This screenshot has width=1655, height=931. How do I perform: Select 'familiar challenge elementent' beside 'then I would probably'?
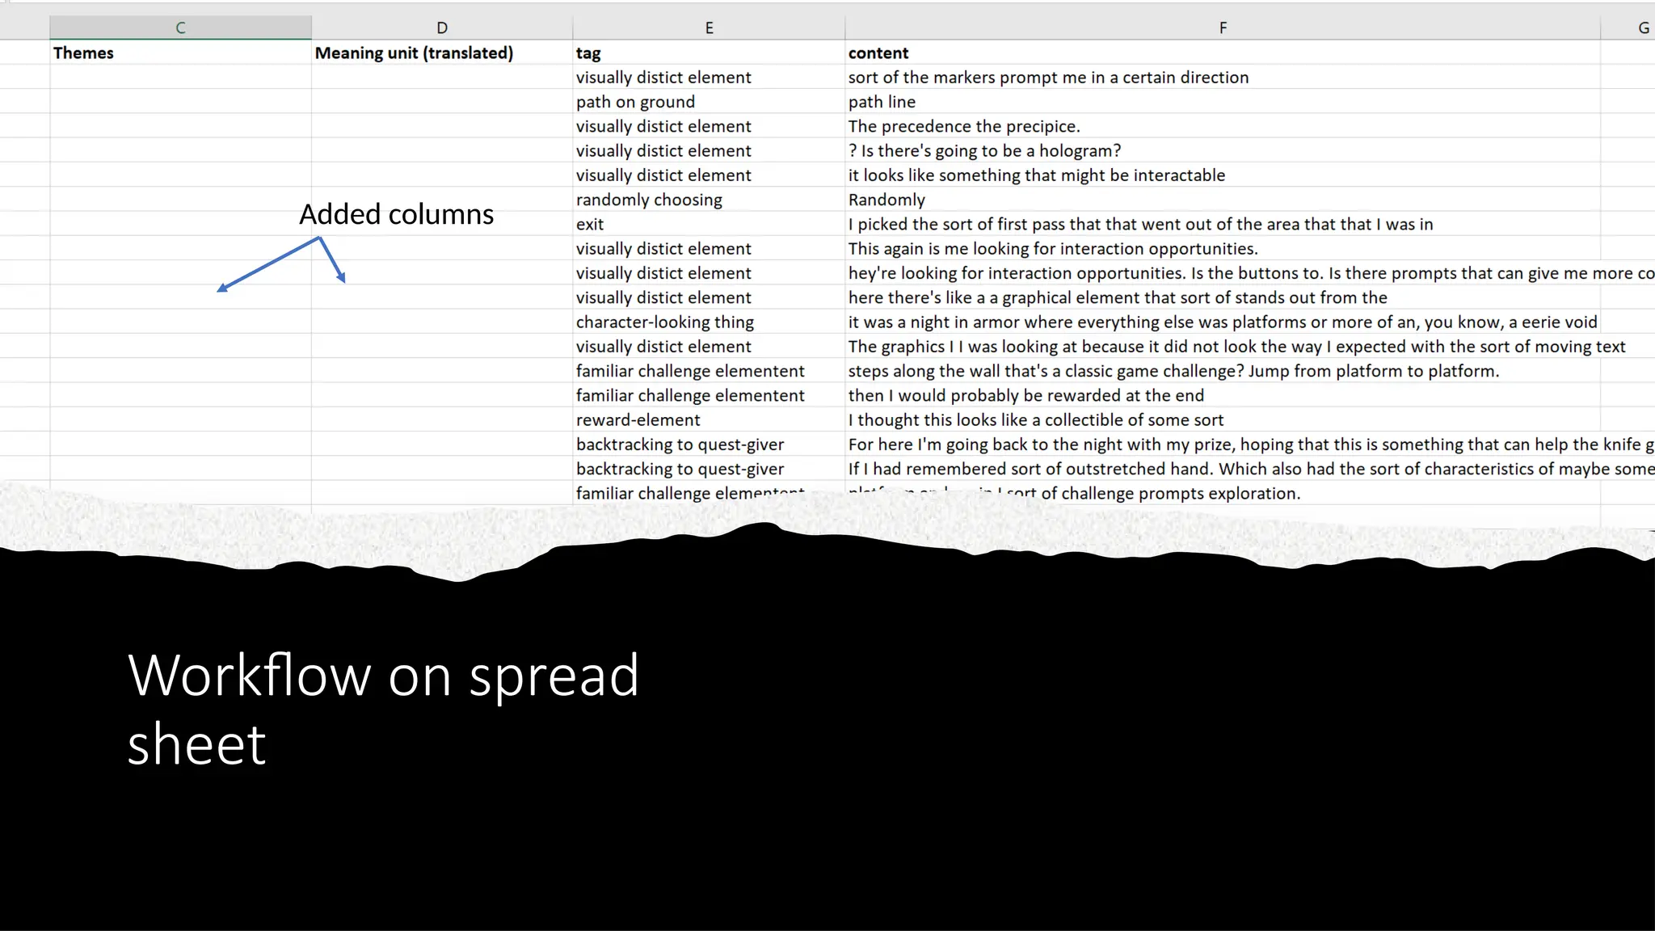pos(709,395)
